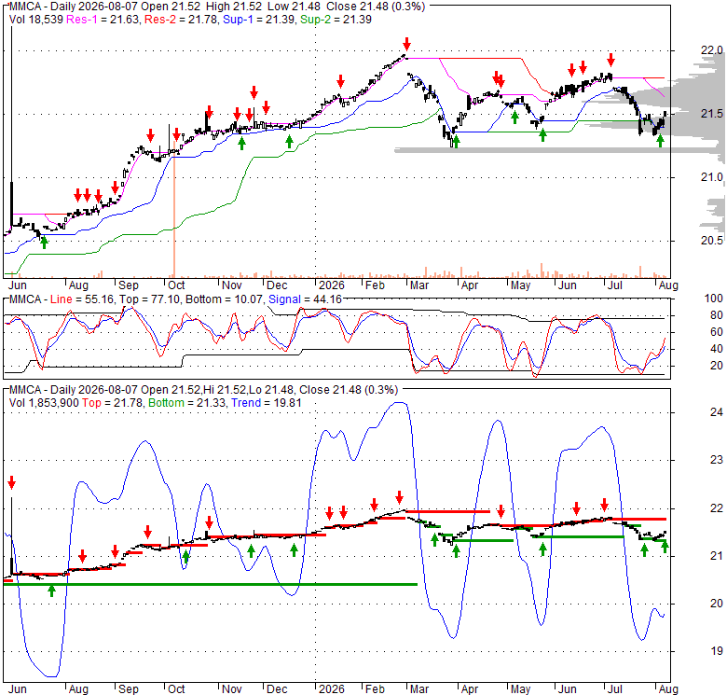Click the Bottom = 21.33 label on bottom chart
The width and height of the screenshot is (727, 695).
187,403
